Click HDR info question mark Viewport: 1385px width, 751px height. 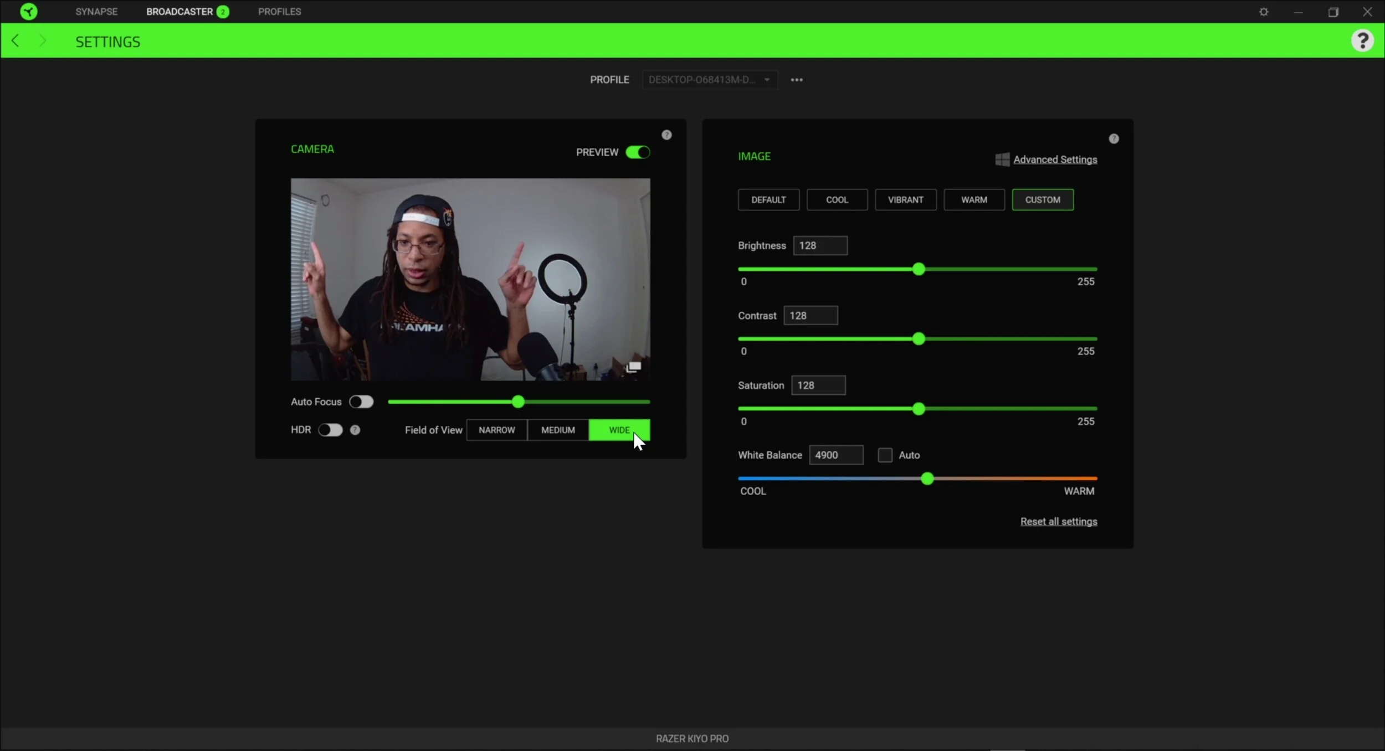(x=355, y=430)
